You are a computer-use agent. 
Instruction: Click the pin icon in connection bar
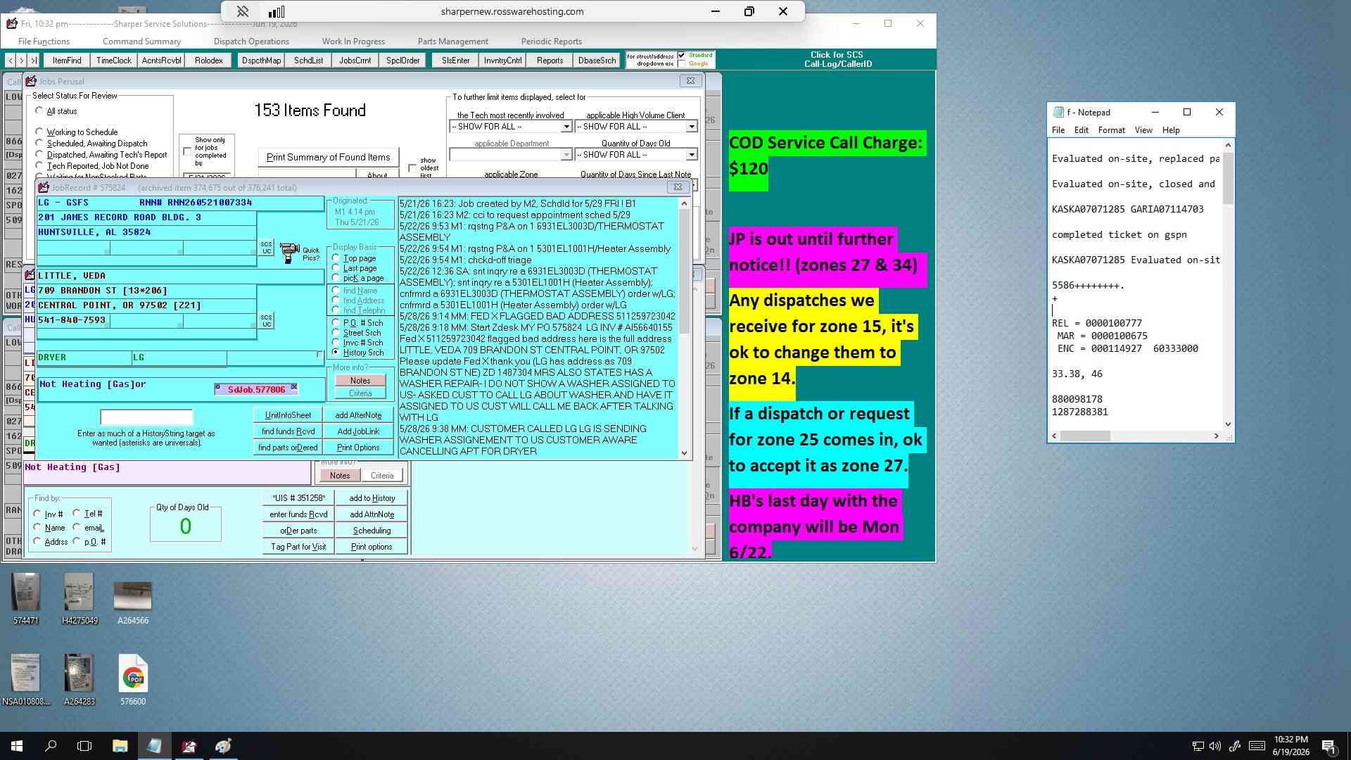click(x=242, y=11)
